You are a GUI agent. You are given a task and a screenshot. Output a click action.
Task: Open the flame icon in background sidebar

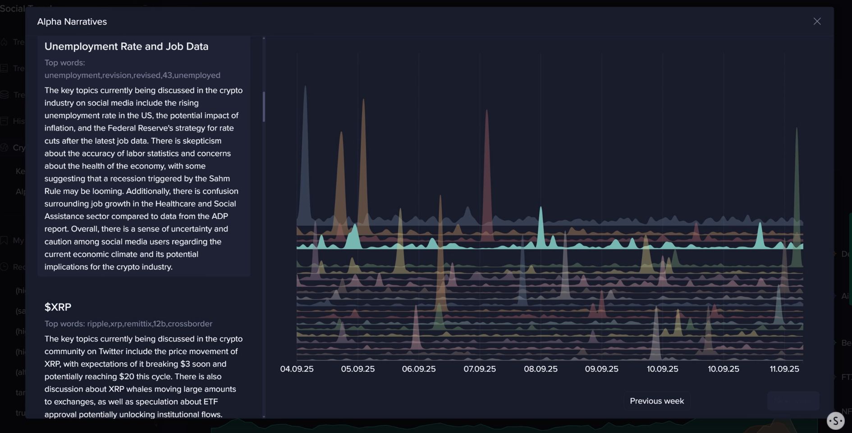click(x=4, y=42)
